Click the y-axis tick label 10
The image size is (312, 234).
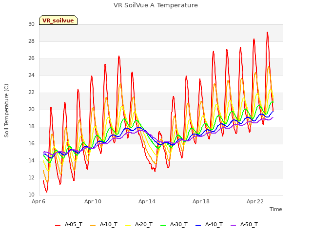(x=31, y=195)
